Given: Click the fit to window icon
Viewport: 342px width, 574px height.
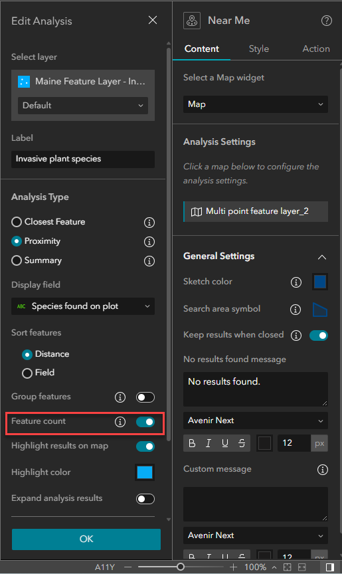Looking at the screenshot, I should click(x=288, y=567).
